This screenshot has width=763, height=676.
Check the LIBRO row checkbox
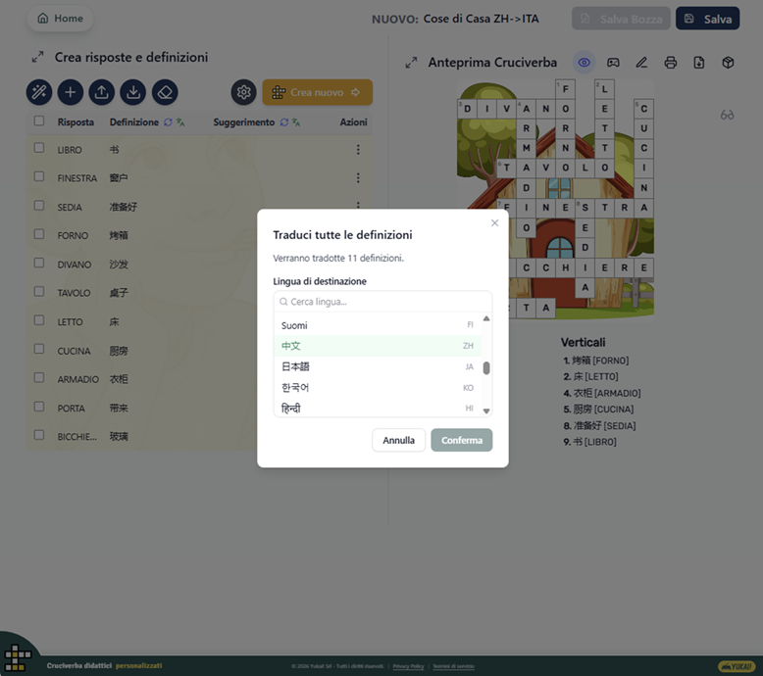39,148
